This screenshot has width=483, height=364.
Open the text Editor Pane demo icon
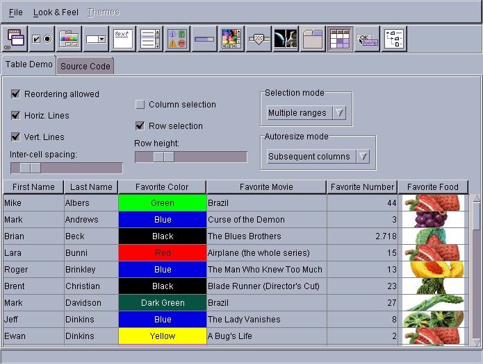point(123,39)
